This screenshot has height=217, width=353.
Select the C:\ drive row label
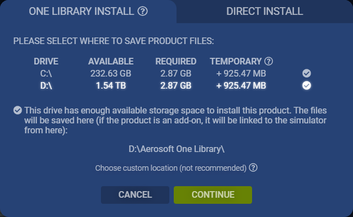[x=46, y=73]
